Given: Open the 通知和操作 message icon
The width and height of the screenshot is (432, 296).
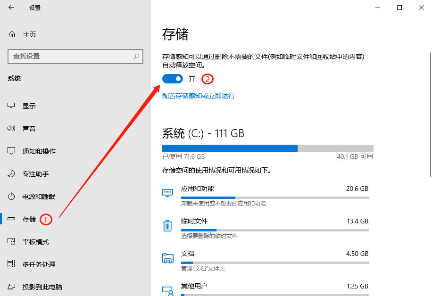Looking at the screenshot, I should tap(11, 151).
